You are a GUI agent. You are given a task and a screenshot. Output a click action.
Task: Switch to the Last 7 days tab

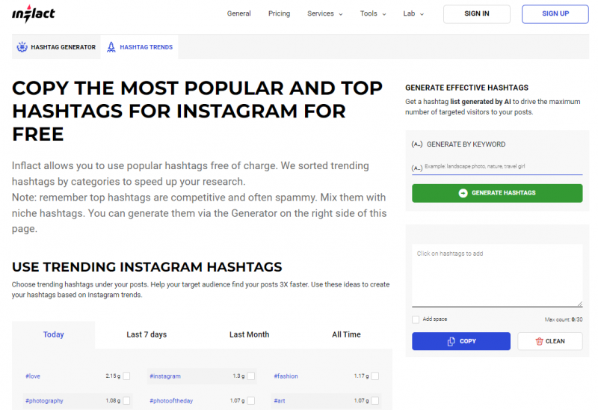click(x=147, y=334)
